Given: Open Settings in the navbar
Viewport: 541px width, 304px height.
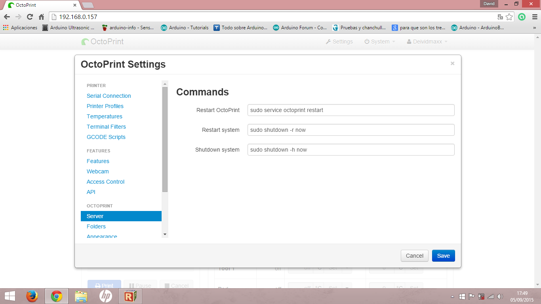Looking at the screenshot, I should (x=339, y=42).
